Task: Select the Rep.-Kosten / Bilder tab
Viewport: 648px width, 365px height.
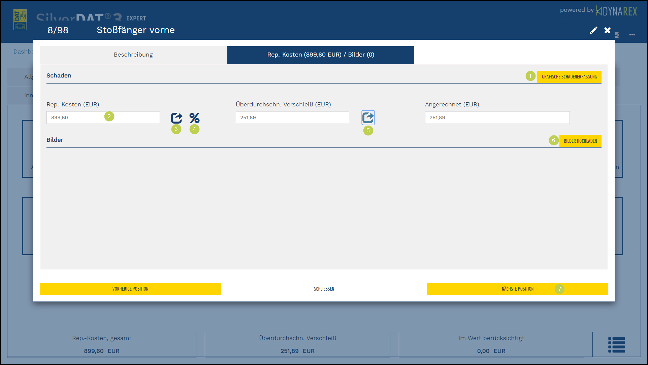Action: [321, 55]
